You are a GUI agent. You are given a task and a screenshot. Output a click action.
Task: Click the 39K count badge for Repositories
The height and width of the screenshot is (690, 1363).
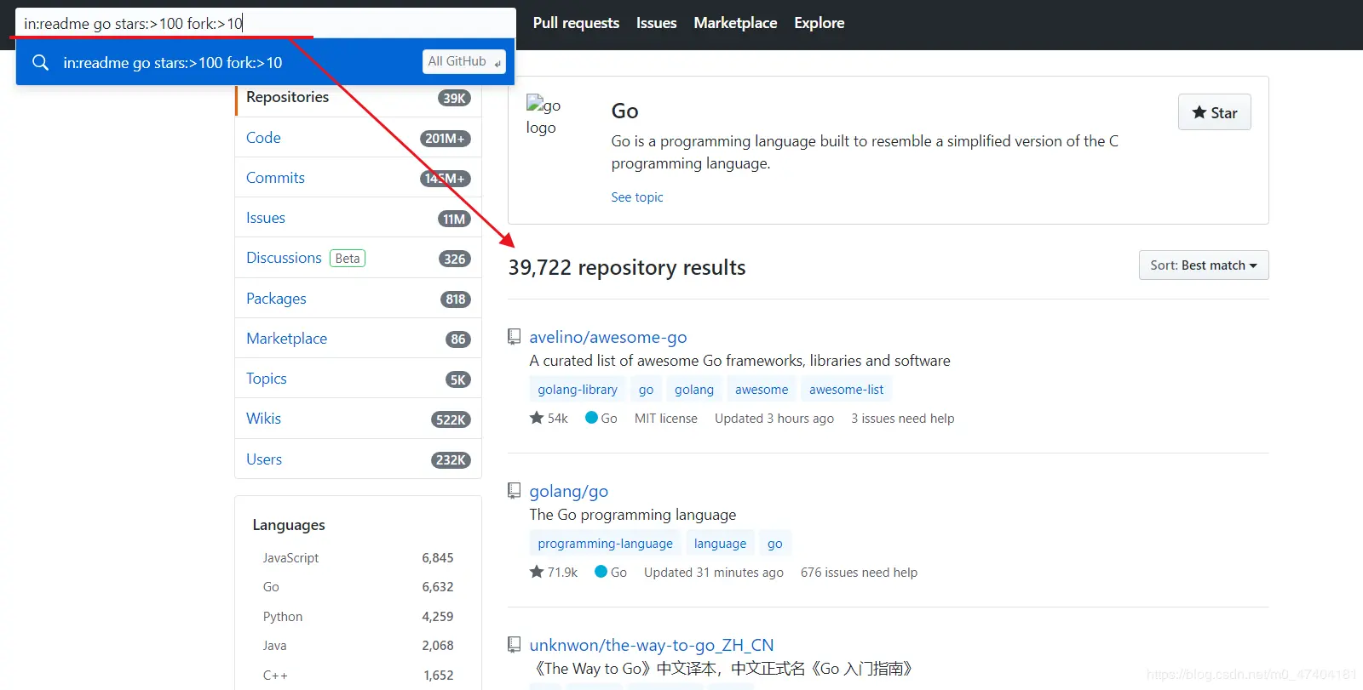[454, 98]
